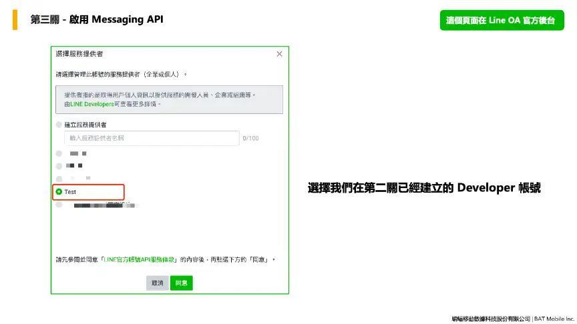Click the Developer 帳號 instruction text on right
Viewport: 577px width, 324px height.
(x=423, y=188)
